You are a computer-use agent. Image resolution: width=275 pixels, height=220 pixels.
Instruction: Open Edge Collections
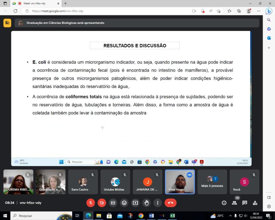pyautogui.click(x=239, y=11)
